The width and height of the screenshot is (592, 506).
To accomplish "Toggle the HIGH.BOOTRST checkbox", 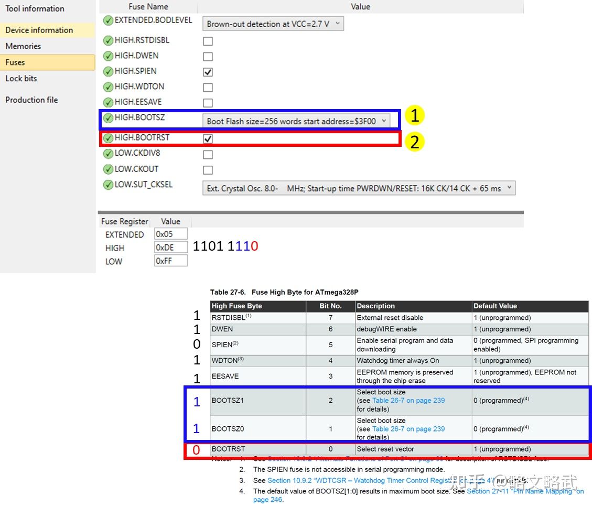I will coord(208,138).
